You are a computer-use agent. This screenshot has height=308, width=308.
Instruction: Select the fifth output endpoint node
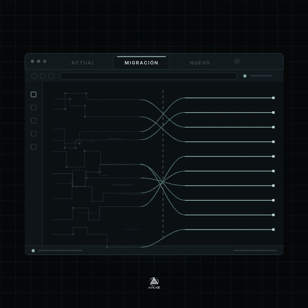click(x=273, y=156)
